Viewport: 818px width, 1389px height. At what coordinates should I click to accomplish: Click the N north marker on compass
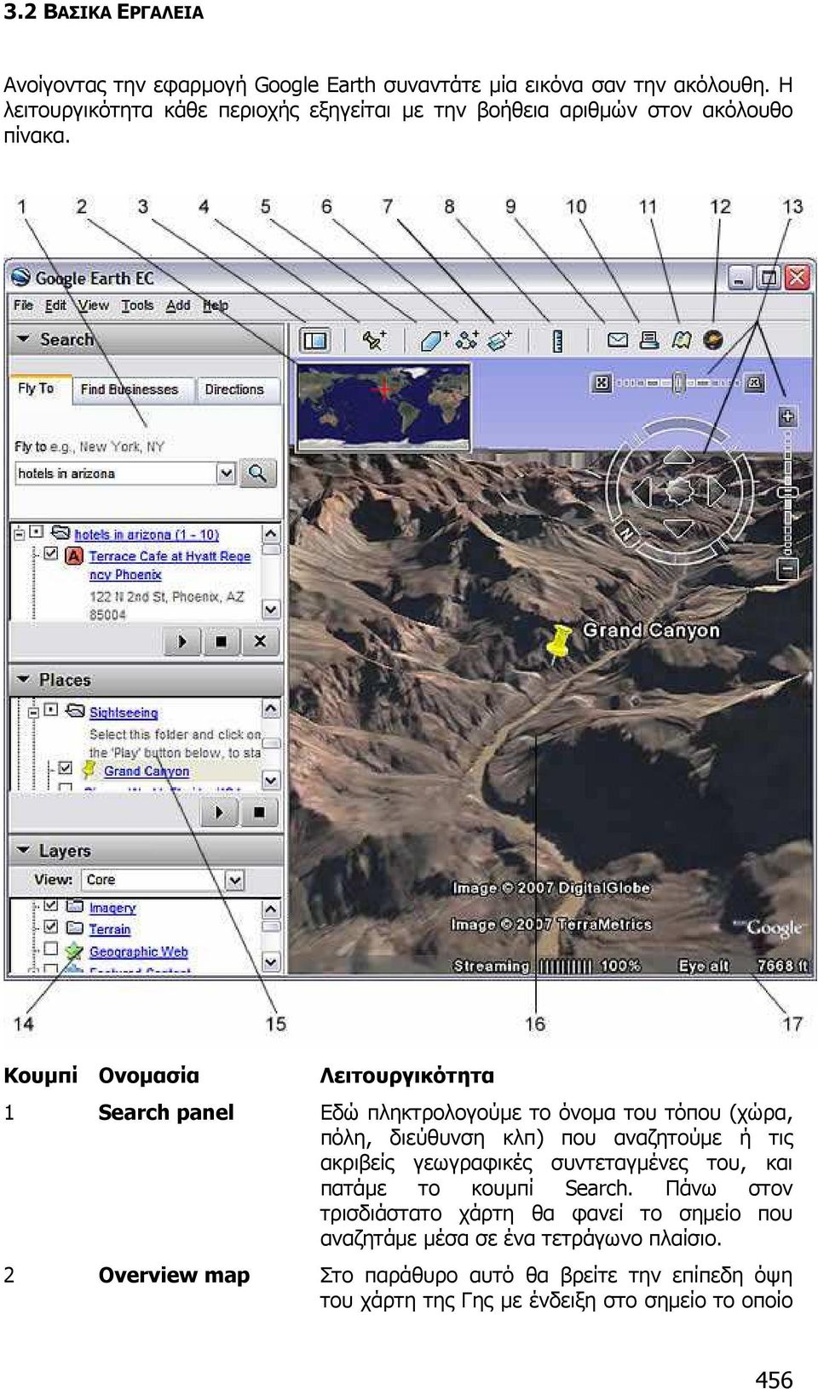tap(627, 534)
